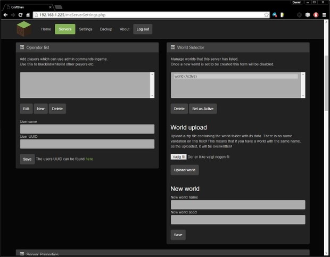Click the New world heading

(x=185, y=189)
